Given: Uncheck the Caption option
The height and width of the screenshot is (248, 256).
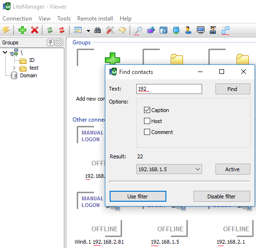Looking at the screenshot, I should (x=147, y=110).
